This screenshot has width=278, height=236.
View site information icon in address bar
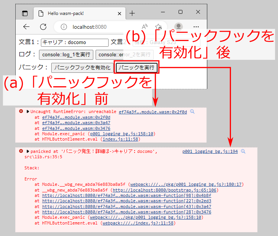[63, 27]
